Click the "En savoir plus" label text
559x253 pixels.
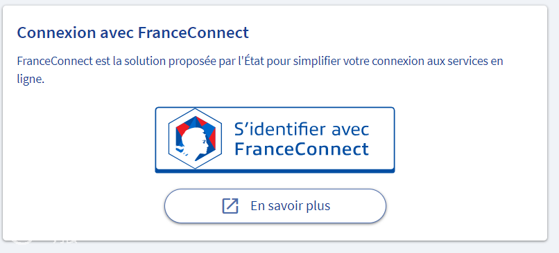[x=290, y=206]
